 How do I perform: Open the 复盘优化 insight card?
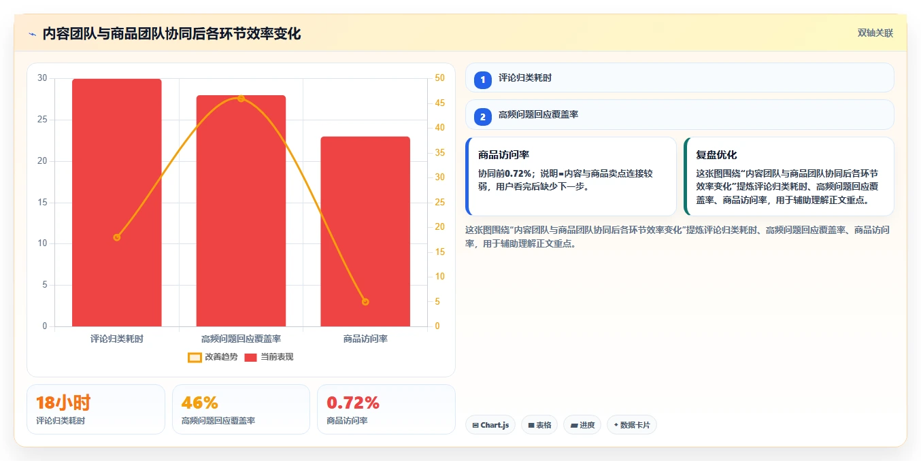pyautogui.click(x=789, y=177)
